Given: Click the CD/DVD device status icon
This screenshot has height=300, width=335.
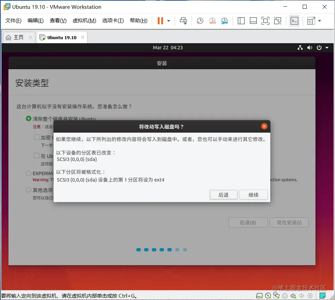Looking at the screenshot, I should (x=268, y=296).
